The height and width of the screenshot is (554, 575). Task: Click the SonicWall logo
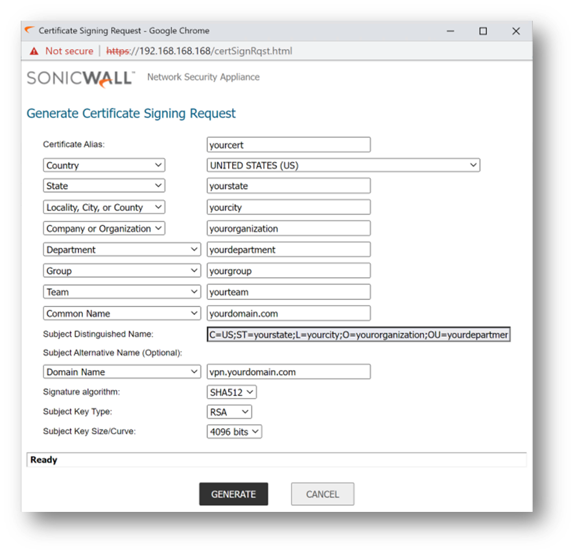click(x=80, y=78)
